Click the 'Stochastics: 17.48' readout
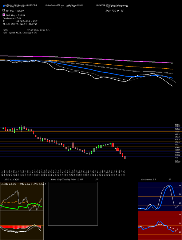 point(12,18)
